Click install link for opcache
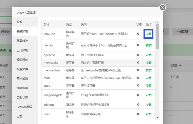 coord(149,55)
